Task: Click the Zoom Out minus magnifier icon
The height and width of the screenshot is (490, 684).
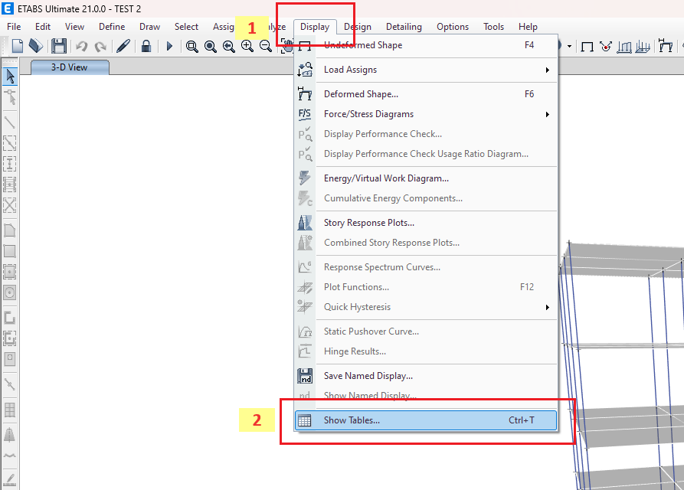Action: point(266,46)
